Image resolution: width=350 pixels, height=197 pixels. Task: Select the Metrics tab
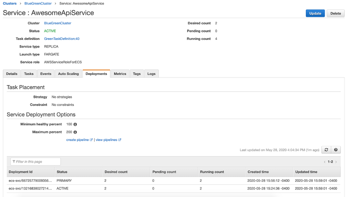(x=120, y=74)
